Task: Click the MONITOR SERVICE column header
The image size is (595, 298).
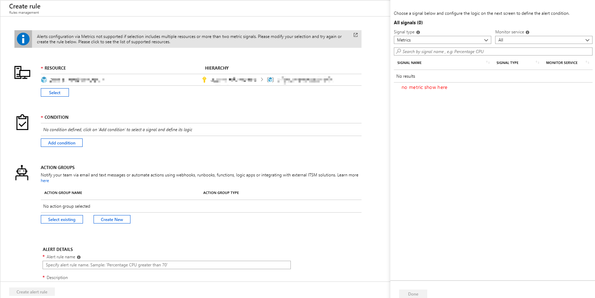Action: point(562,63)
